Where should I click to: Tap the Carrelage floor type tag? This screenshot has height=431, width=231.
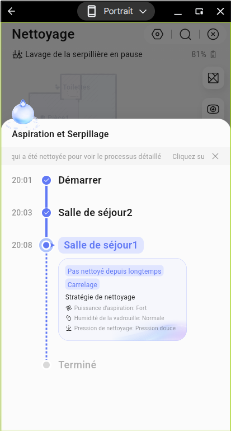[x=82, y=284]
